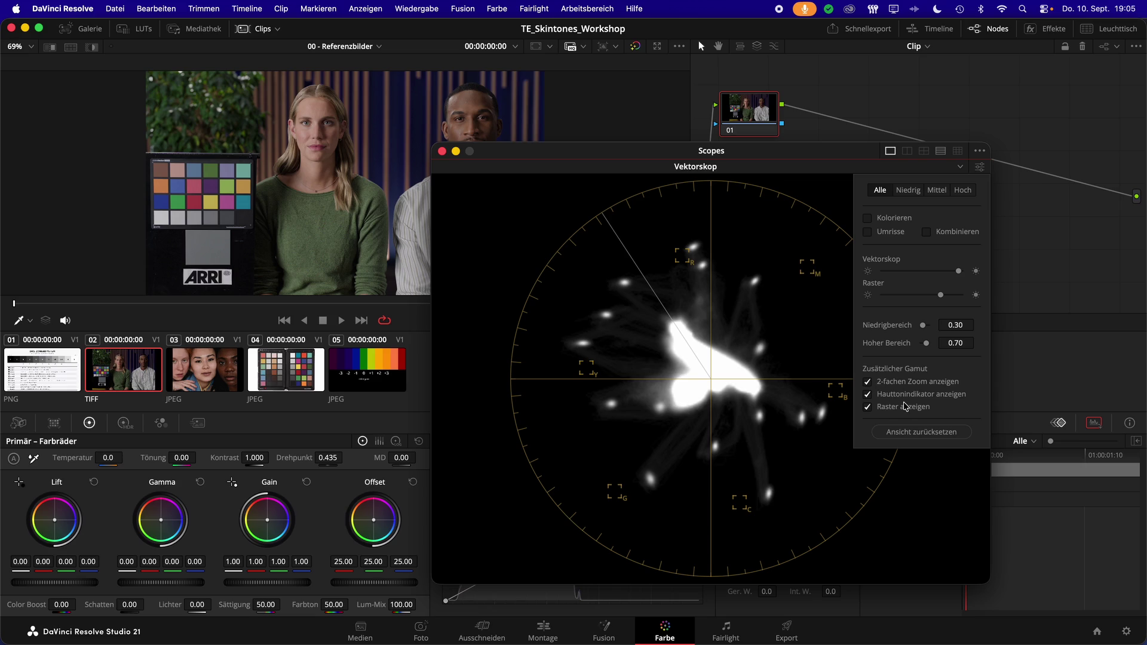Open Scopes panel icon in toolbar
Screen dimensions: 1147x645
pyautogui.click(x=1094, y=423)
